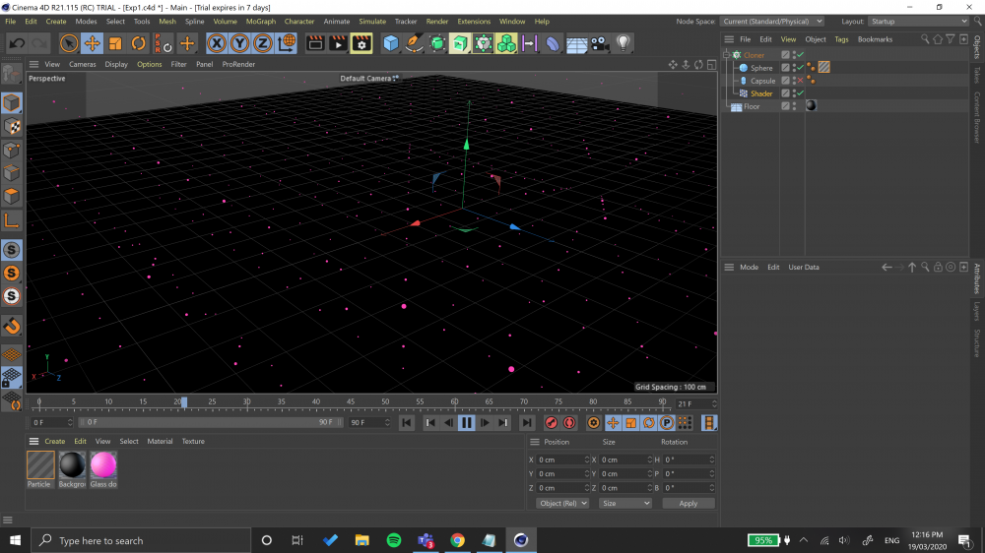985x553 pixels.
Task: Select the Capsule object row
Action: coord(845,81)
